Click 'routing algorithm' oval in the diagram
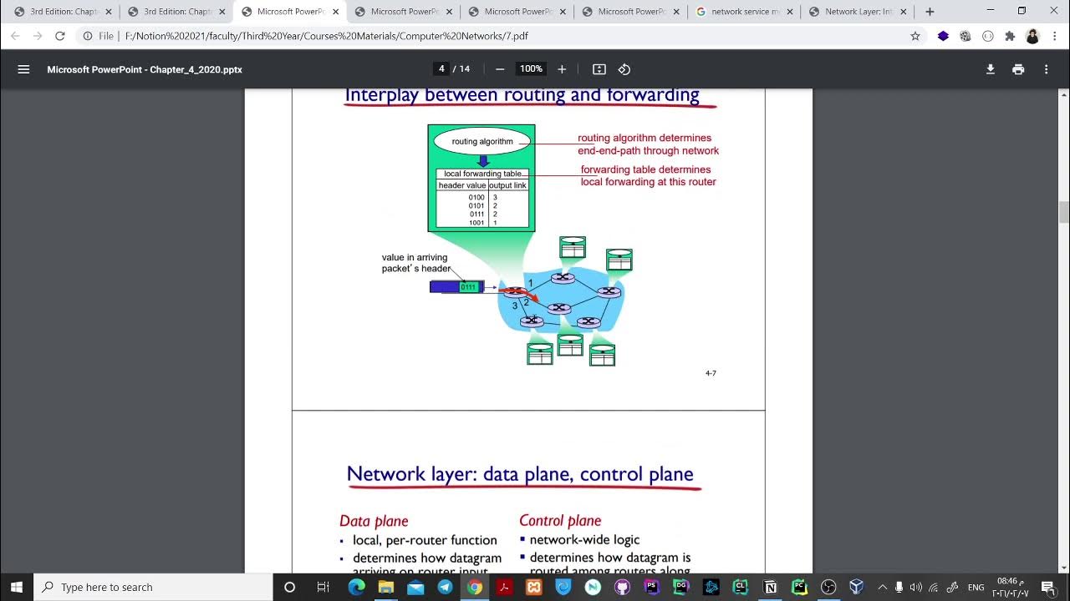The image size is (1070, 601). click(x=482, y=142)
